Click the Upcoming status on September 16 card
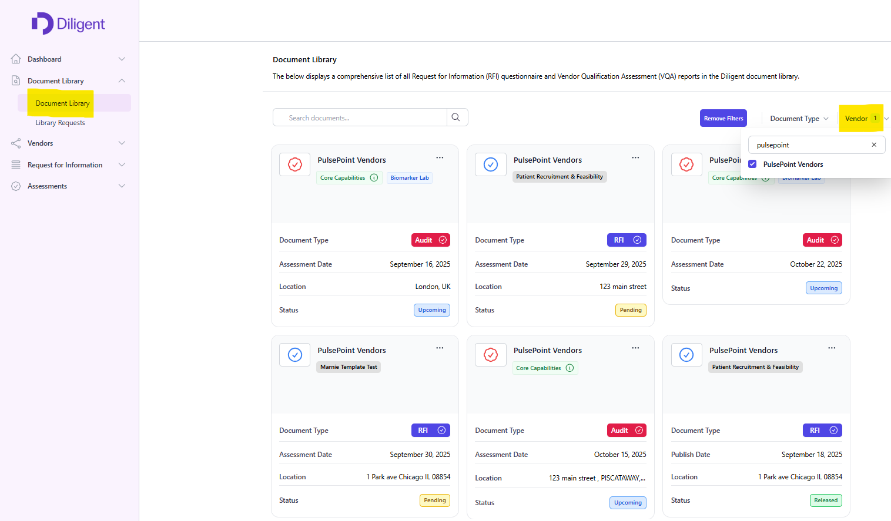891x521 pixels. [432, 310]
